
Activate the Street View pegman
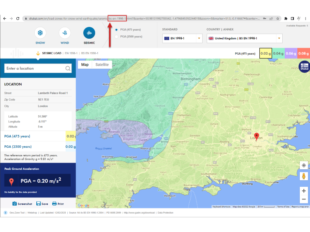pyautogui.click(x=304, y=176)
